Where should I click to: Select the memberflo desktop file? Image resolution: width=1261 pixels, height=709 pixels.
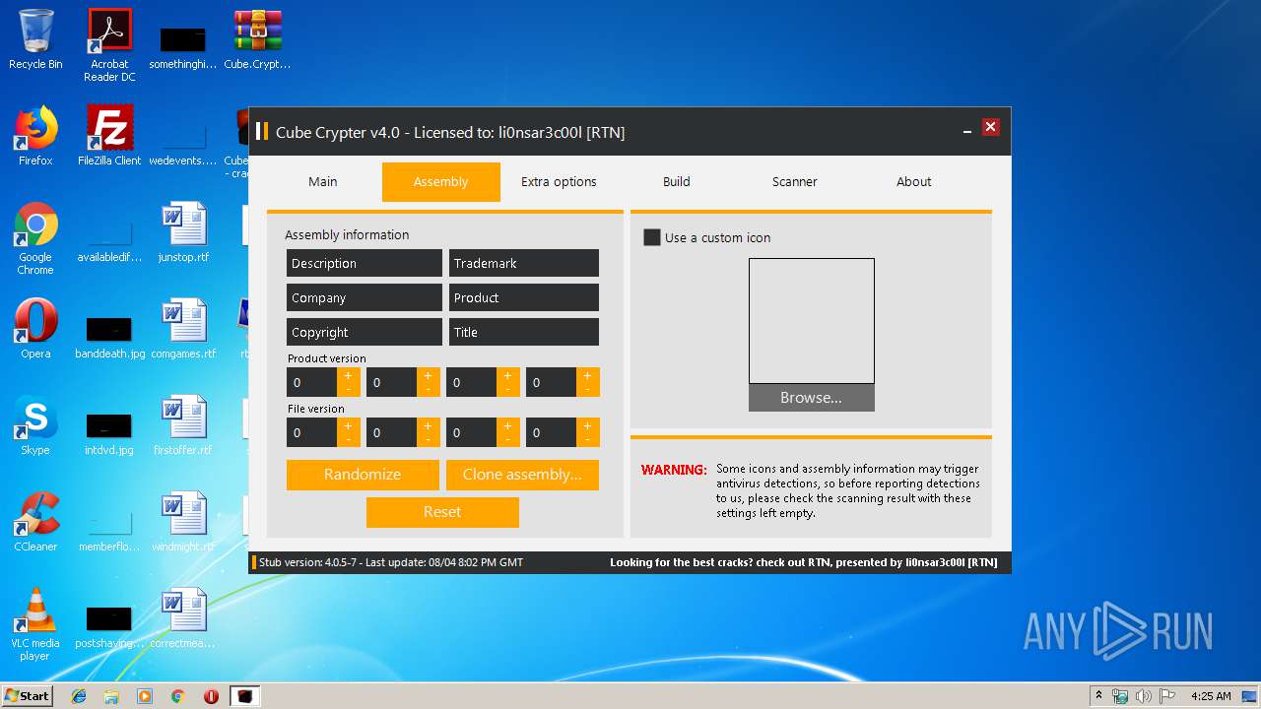pyautogui.click(x=109, y=531)
